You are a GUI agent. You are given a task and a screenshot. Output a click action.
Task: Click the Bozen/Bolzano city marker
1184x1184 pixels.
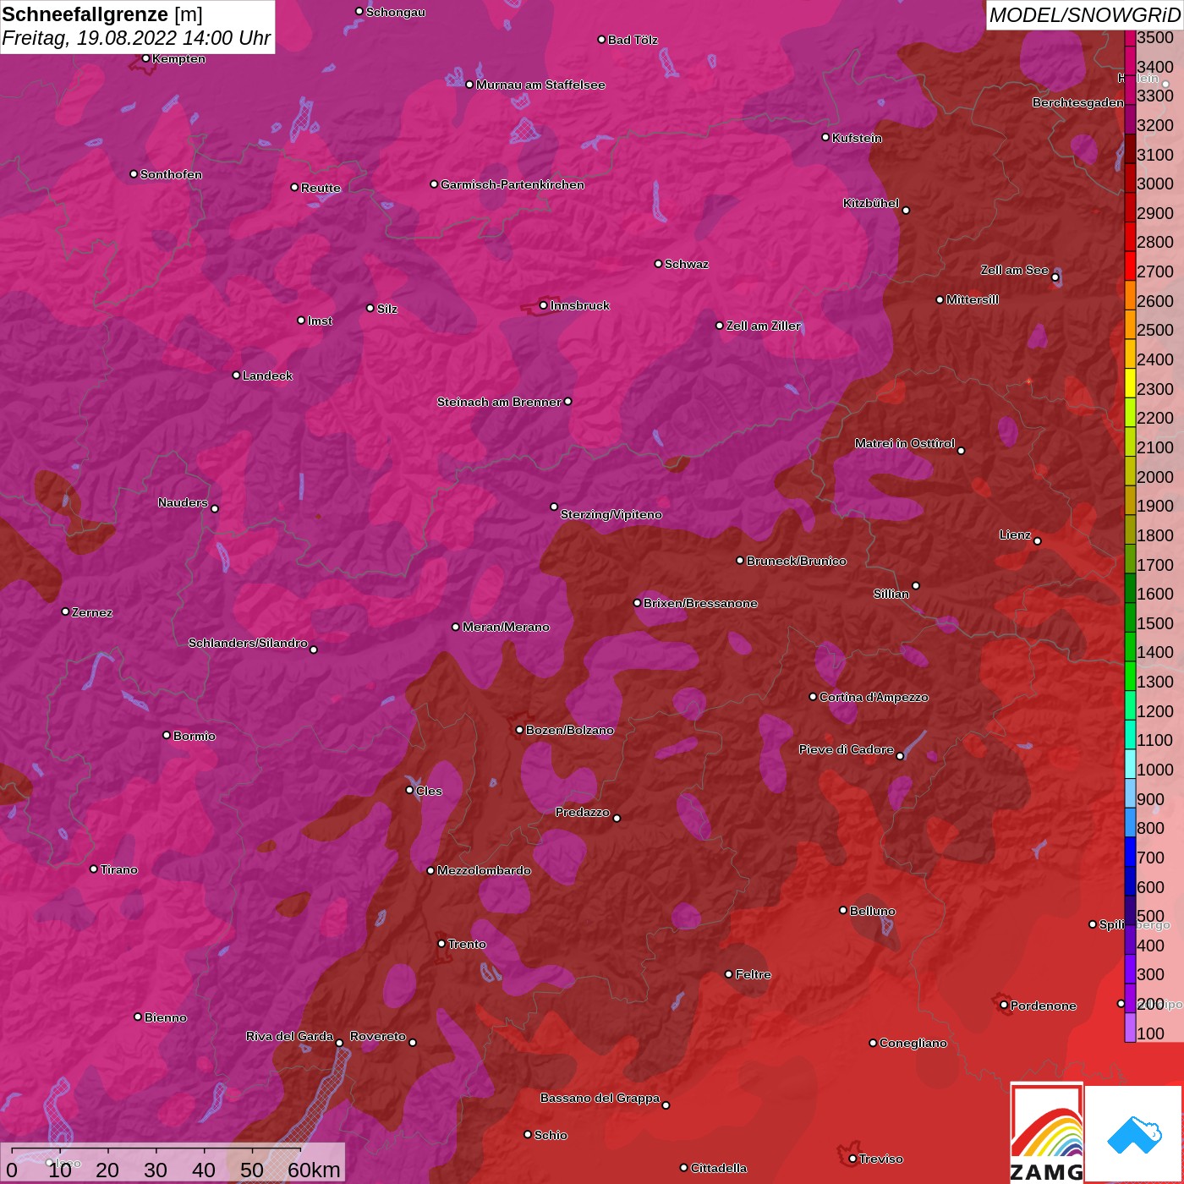point(519,730)
